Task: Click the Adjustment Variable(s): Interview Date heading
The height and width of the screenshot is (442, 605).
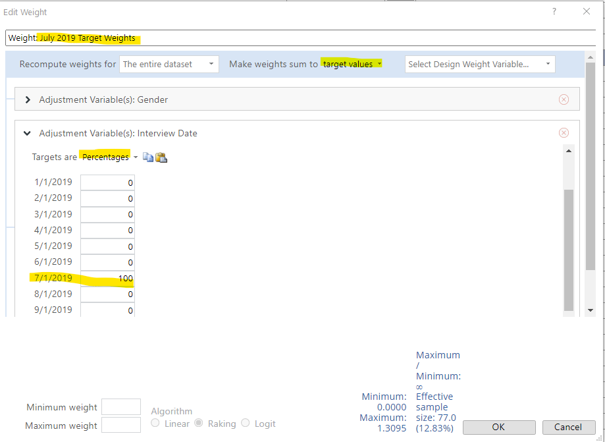Action: (118, 133)
